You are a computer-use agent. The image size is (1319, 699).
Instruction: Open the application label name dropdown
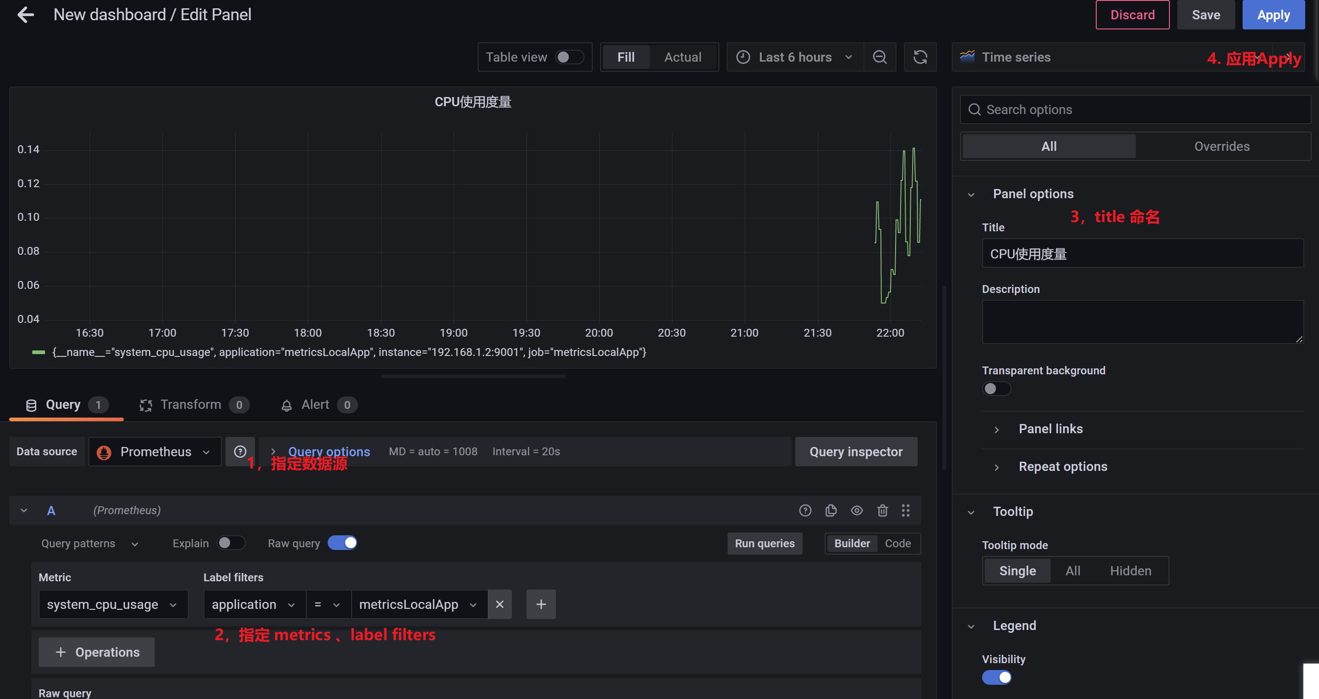pos(255,604)
